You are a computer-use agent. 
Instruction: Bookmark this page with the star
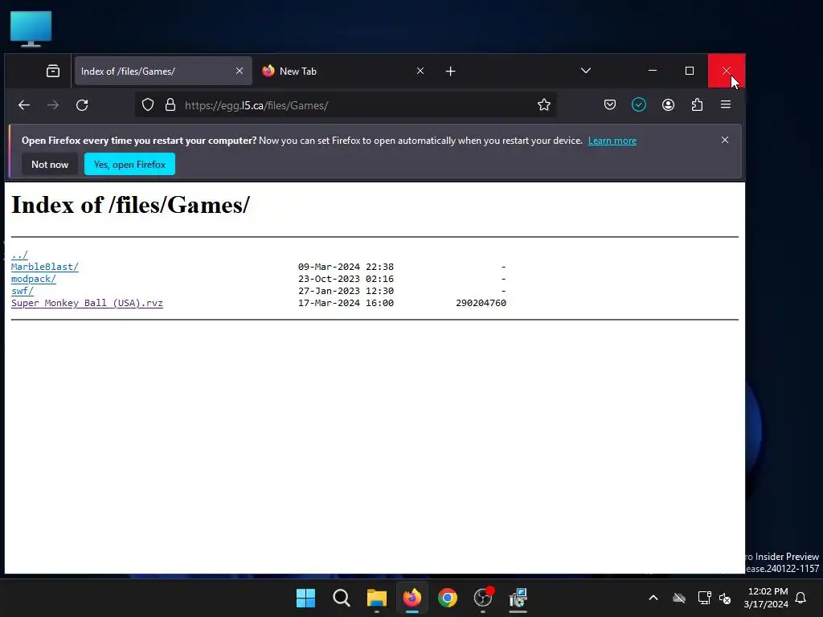[544, 105]
